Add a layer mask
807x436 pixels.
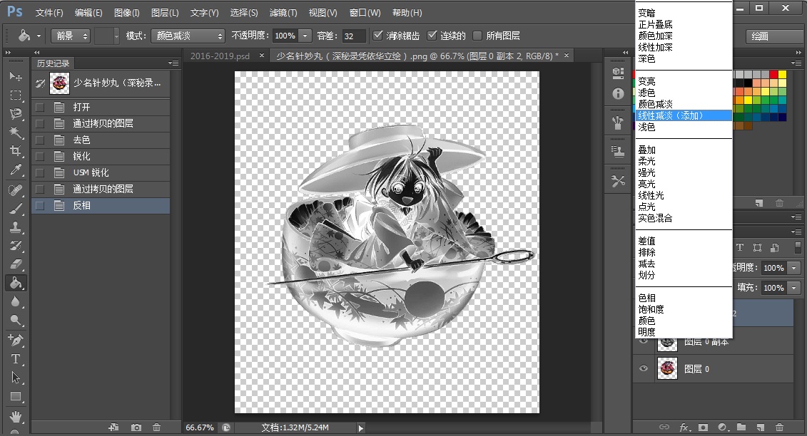(x=703, y=427)
